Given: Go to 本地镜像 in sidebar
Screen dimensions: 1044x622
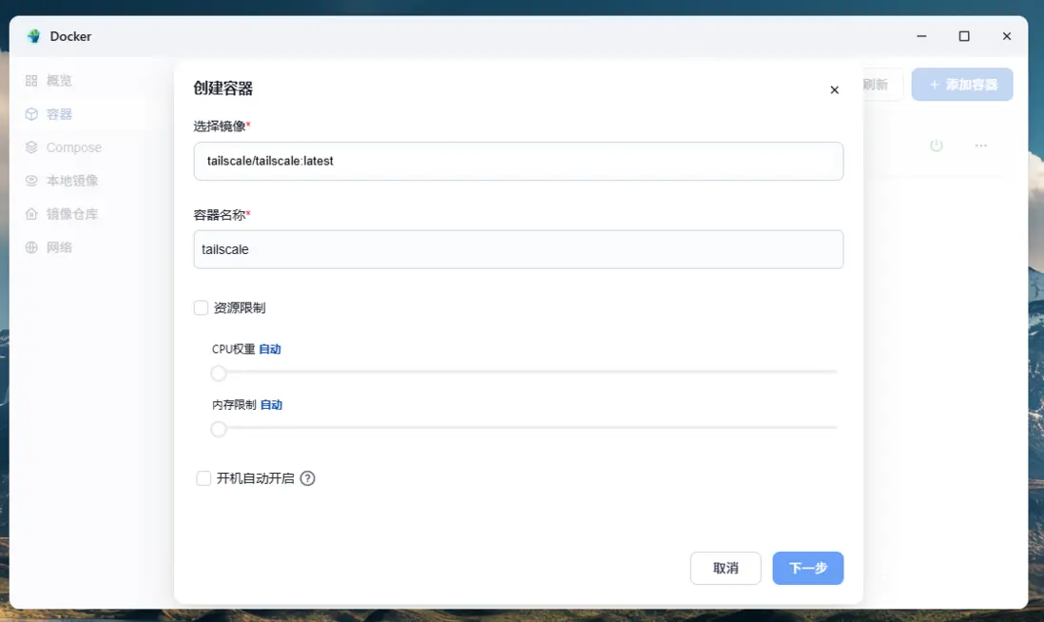Looking at the screenshot, I should [x=72, y=181].
